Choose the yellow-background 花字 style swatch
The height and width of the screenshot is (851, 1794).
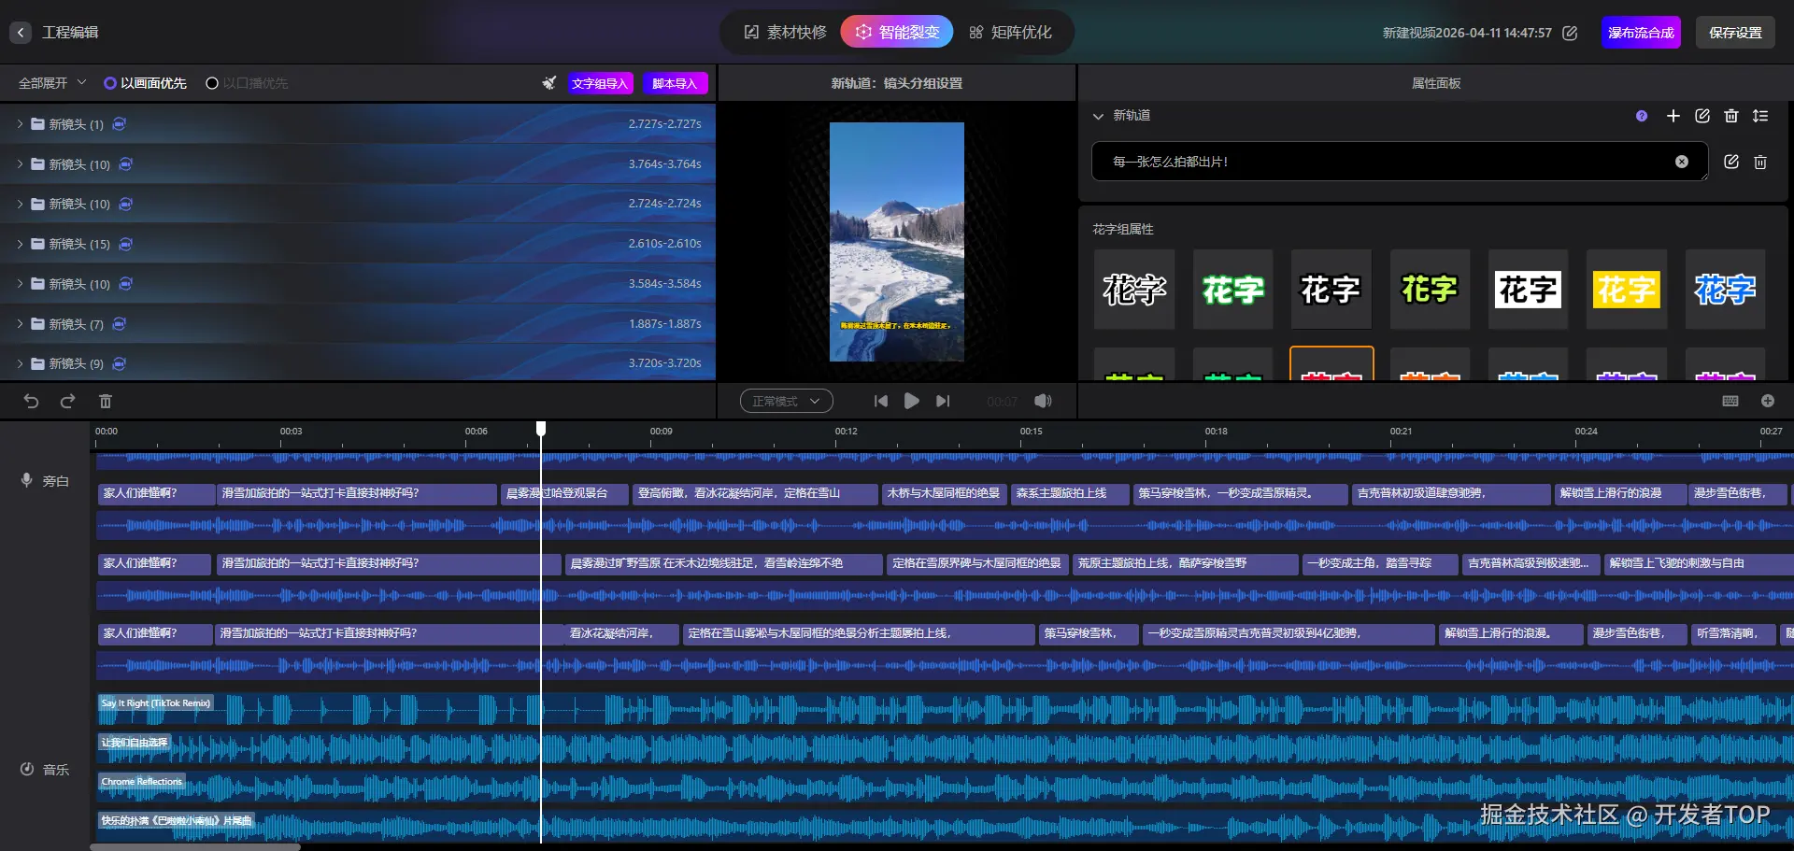(x=1627, y=290)
